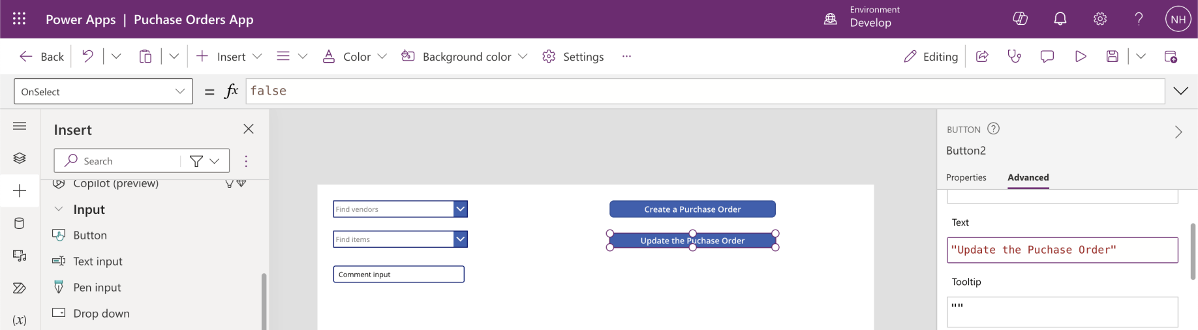Open the App checker stethoscope icon
This screenshot has height=330, width=1198.
pos(1014,57)
